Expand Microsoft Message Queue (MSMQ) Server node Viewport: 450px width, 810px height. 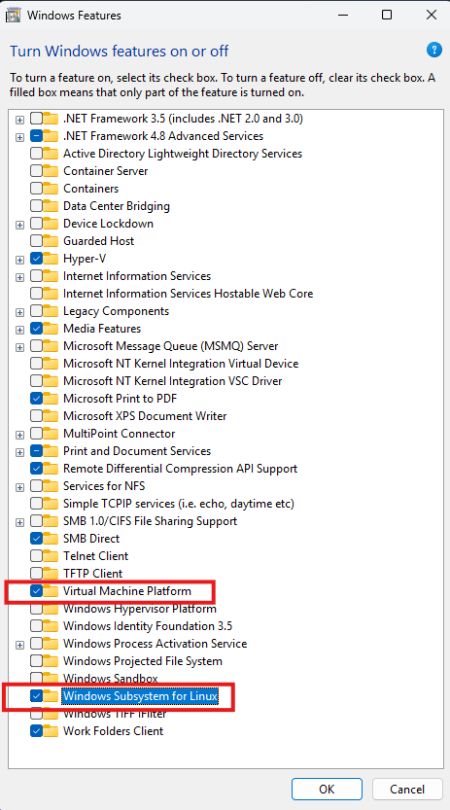pos(19,347)
